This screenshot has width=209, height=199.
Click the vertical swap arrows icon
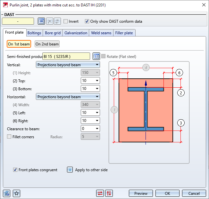click(x=109, y=193)
